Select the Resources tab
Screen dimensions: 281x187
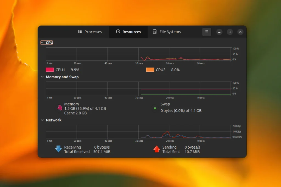(128, 32)
